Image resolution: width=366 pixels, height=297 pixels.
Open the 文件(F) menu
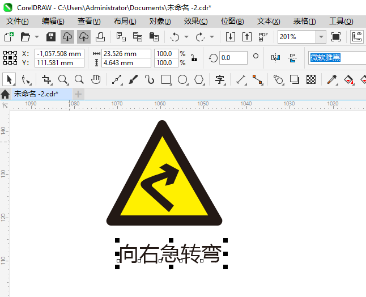tap(18, 21)
